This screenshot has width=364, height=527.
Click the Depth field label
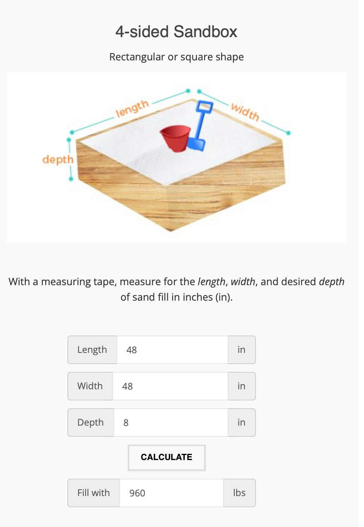pyautogui.click(x=91, y=423)
